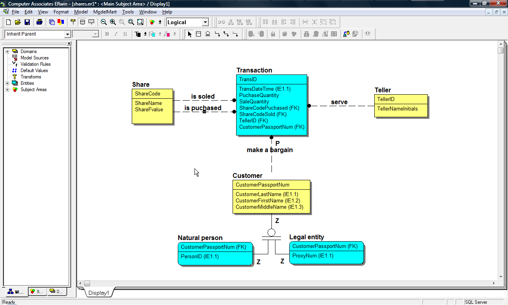The height and width of the screenshot is (305, 508).
Task: Click the Subject Area colored-balls icon
Action: tap(152, 22)
